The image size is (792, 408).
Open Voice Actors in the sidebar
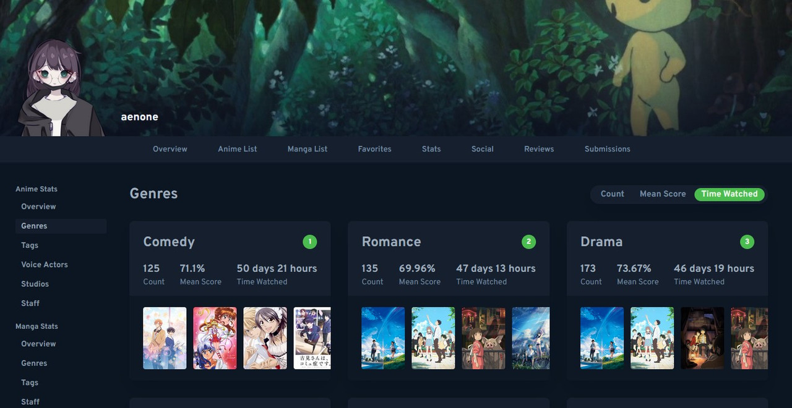(61, 265)
